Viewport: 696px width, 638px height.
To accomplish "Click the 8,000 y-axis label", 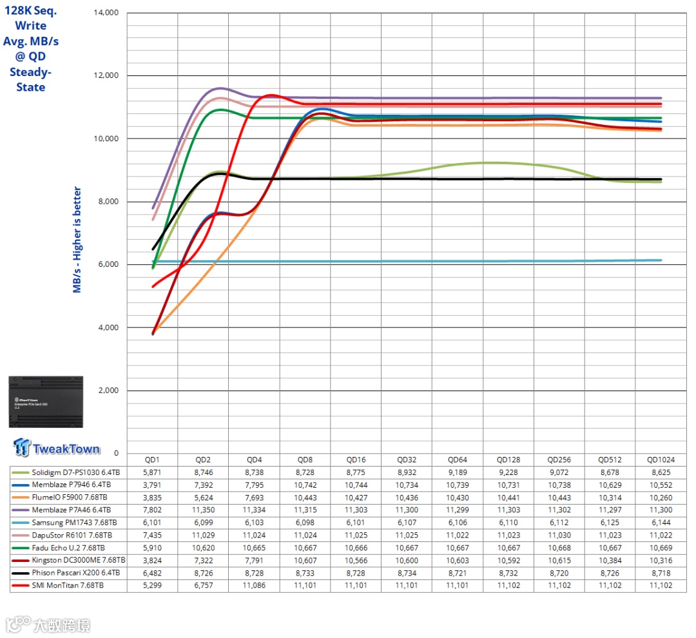I will point(108,202).
